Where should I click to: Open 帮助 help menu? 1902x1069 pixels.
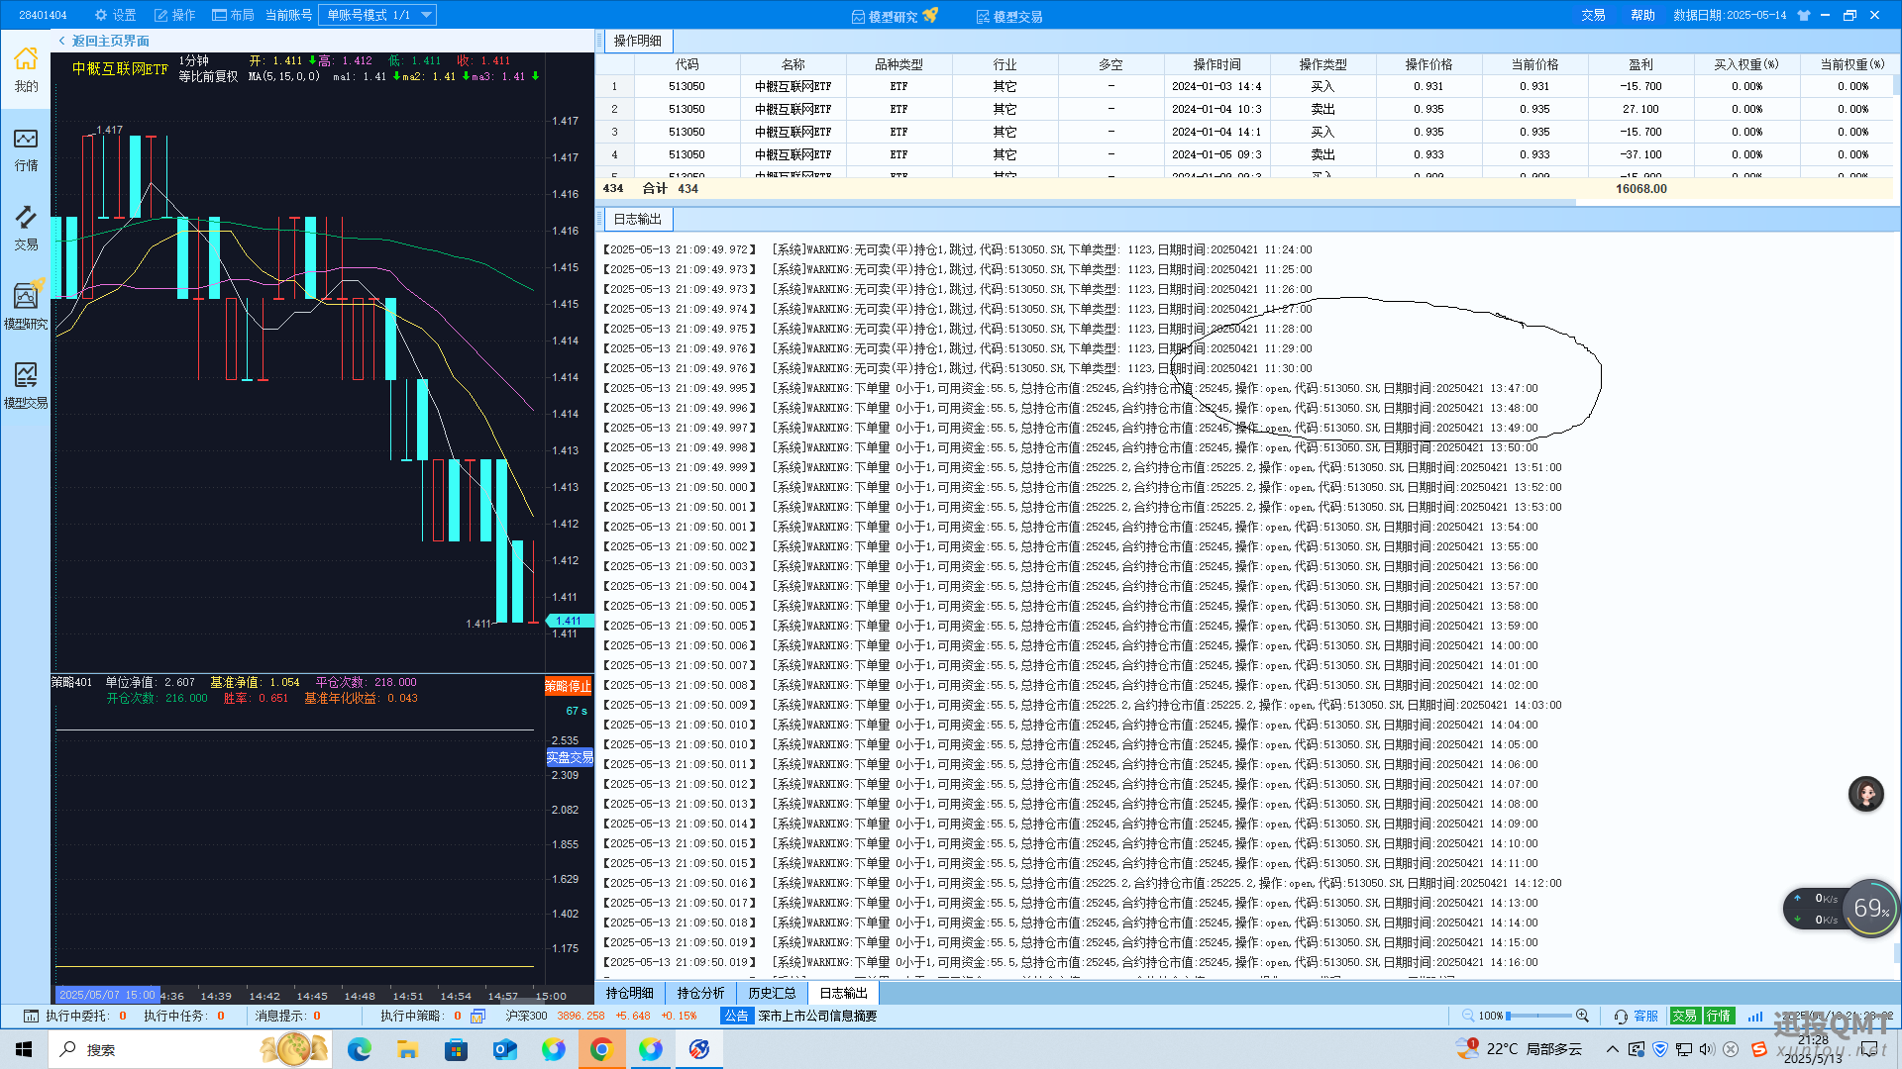click(1642, 15)
